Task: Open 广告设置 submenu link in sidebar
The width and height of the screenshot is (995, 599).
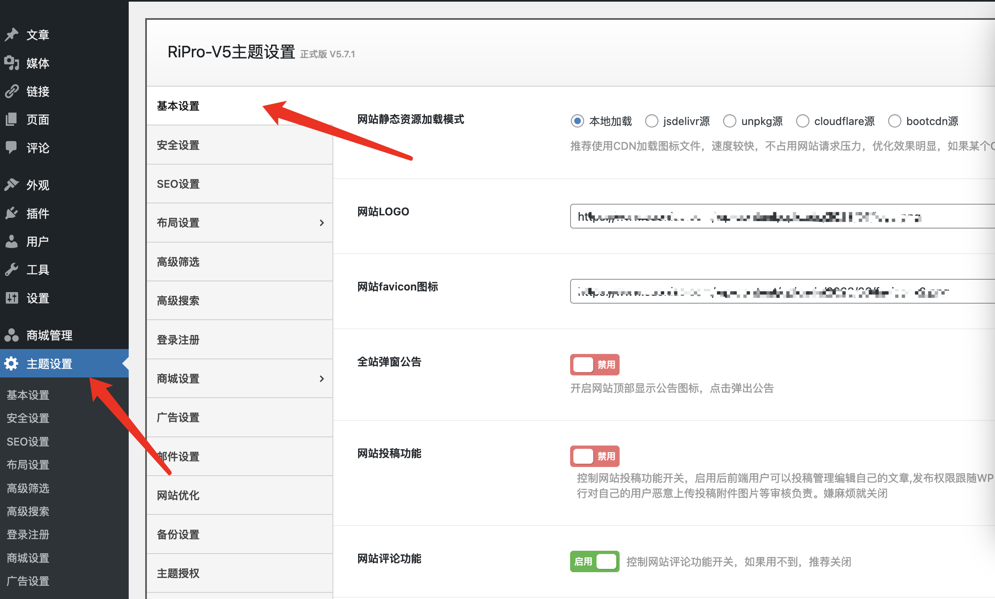Action: [28, 581]
